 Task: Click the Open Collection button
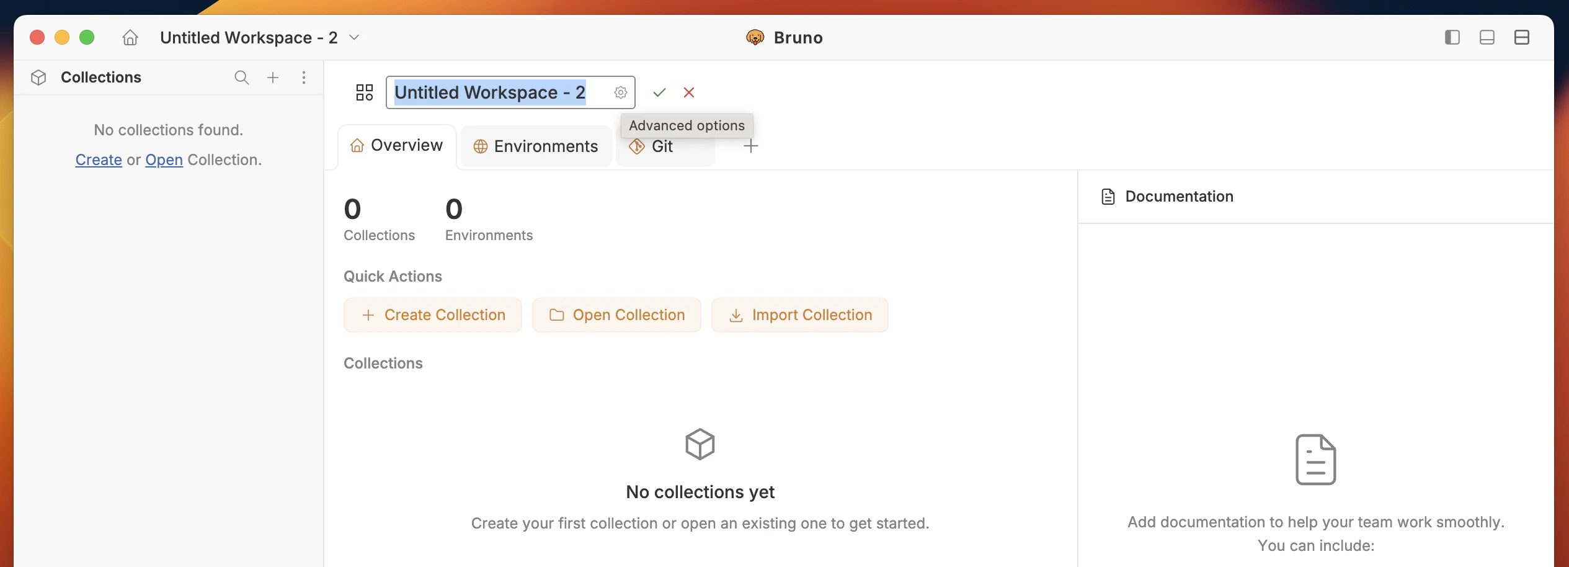point(616,315)
